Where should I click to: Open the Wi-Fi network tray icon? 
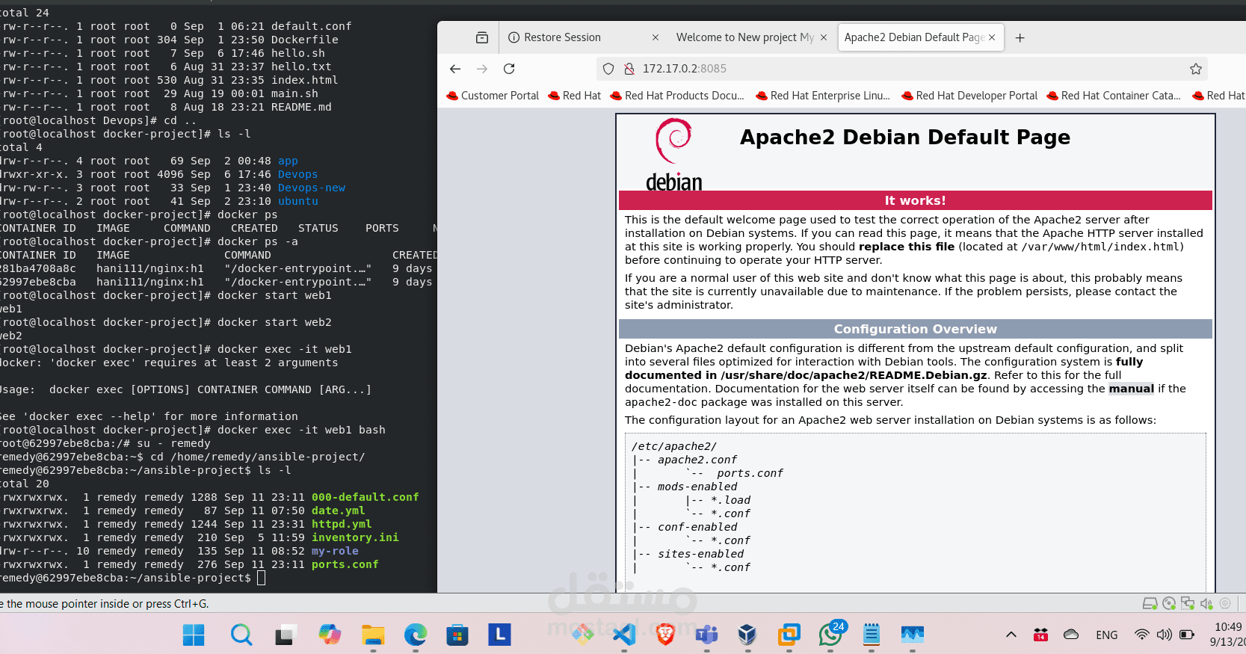pos(1141,635)
